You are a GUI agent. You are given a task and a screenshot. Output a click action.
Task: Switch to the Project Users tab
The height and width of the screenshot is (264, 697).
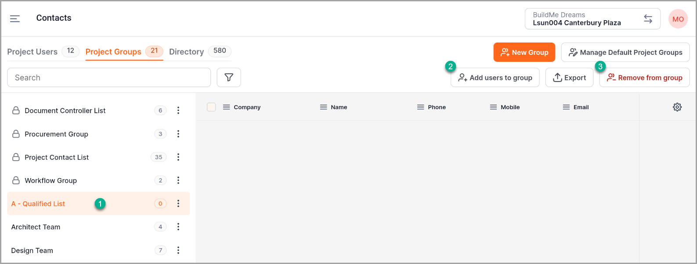[x=33, y=52]
